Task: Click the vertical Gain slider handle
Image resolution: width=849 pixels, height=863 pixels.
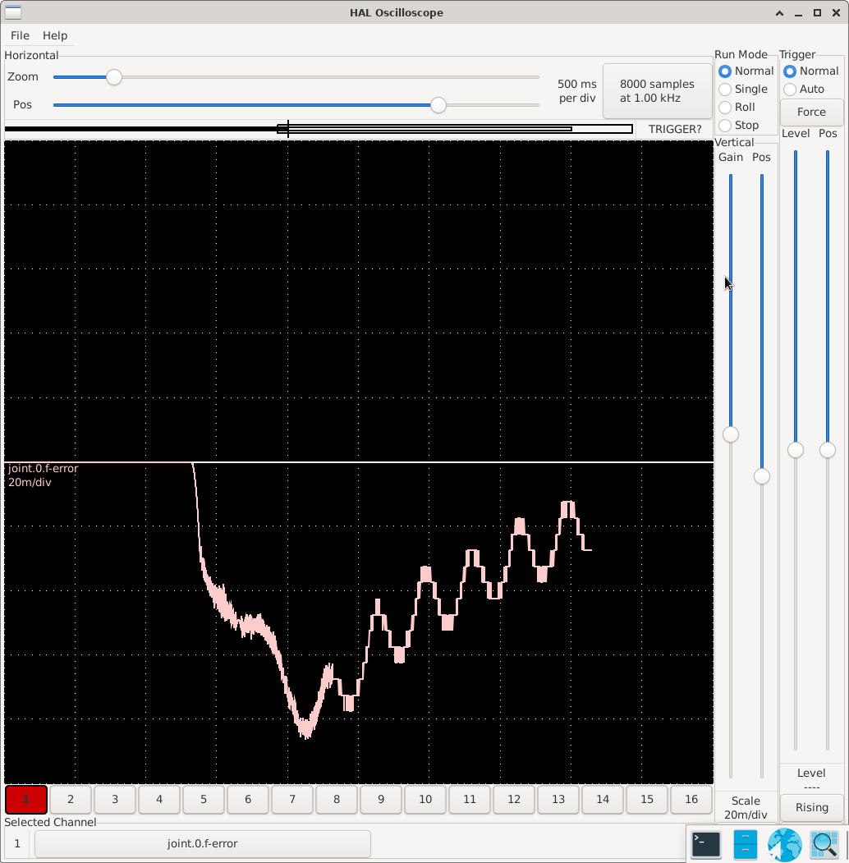Action: (x=731, y=434)
